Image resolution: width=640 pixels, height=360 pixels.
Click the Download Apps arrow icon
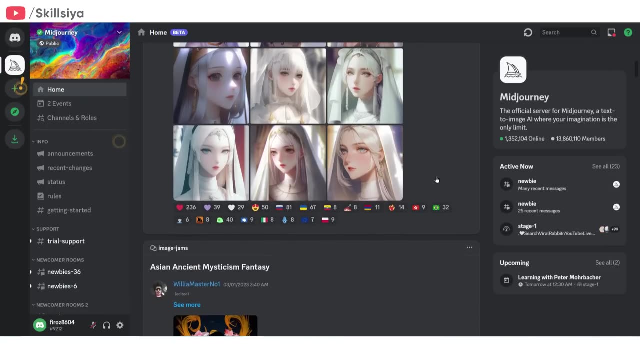pos(15,139)
